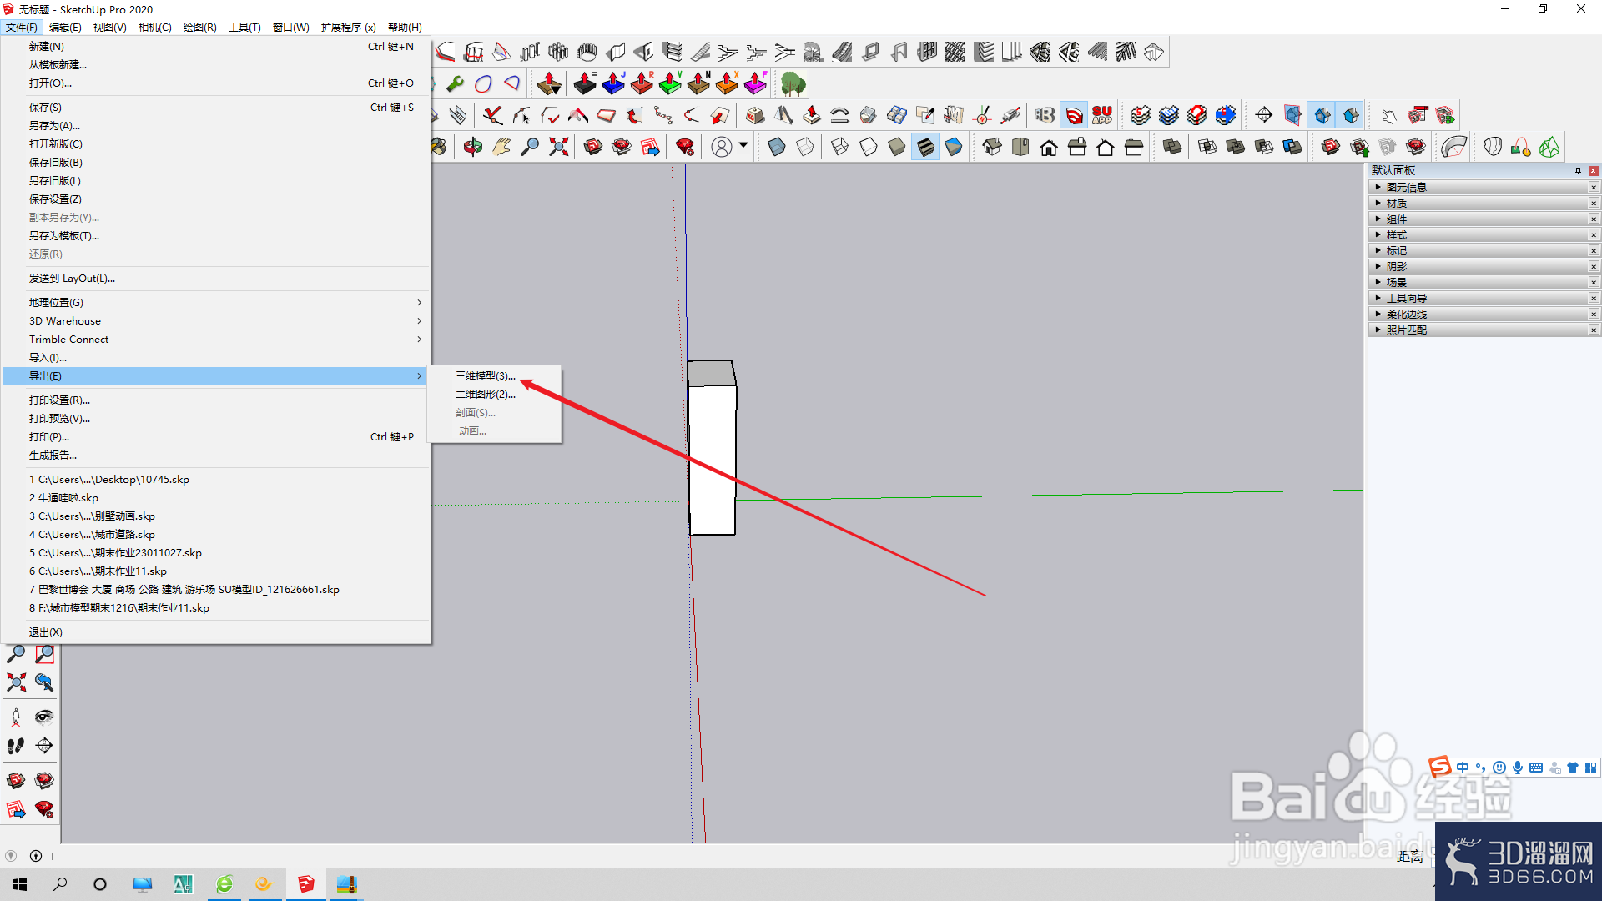Switch to X-Ray face style

777,148
